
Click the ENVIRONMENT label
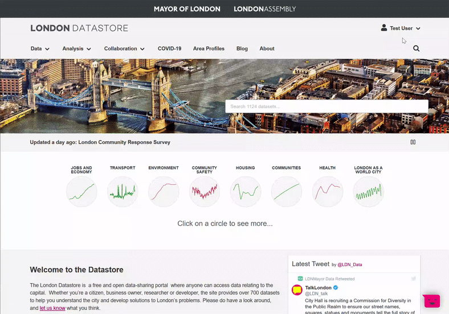click(164, 168)
